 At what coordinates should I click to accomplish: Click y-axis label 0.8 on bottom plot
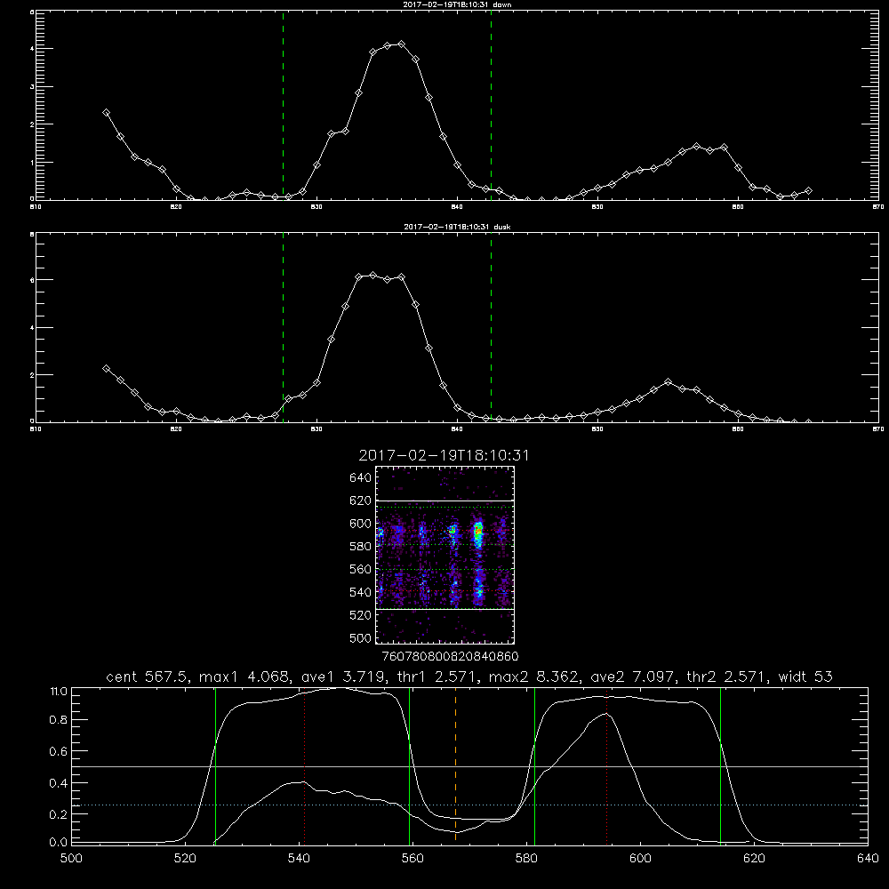pyautogui.click(x=59, y=720)
